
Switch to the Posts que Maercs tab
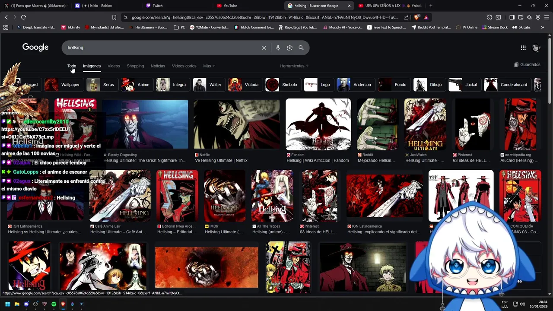[36, 6]
